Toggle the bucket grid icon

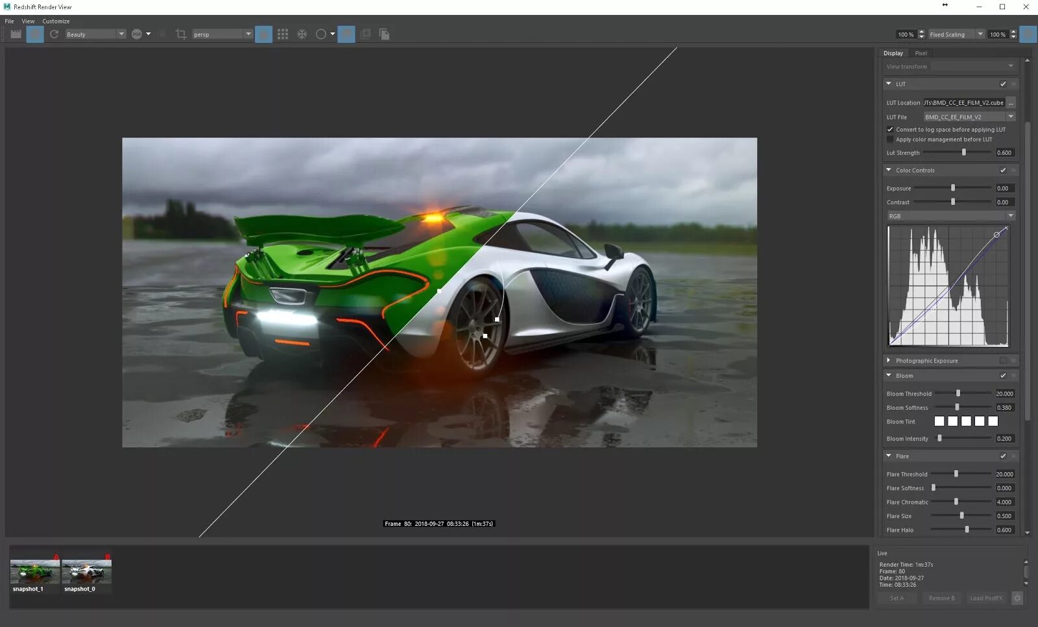(283, 34)
